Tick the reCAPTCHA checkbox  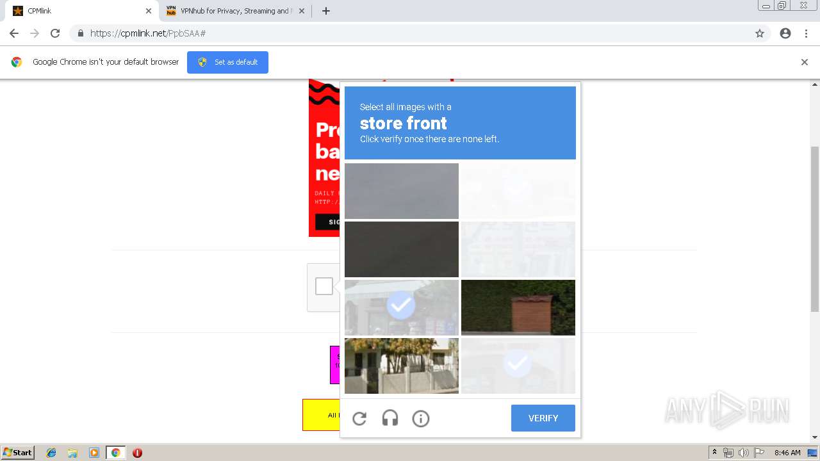[x=324, y=286]
